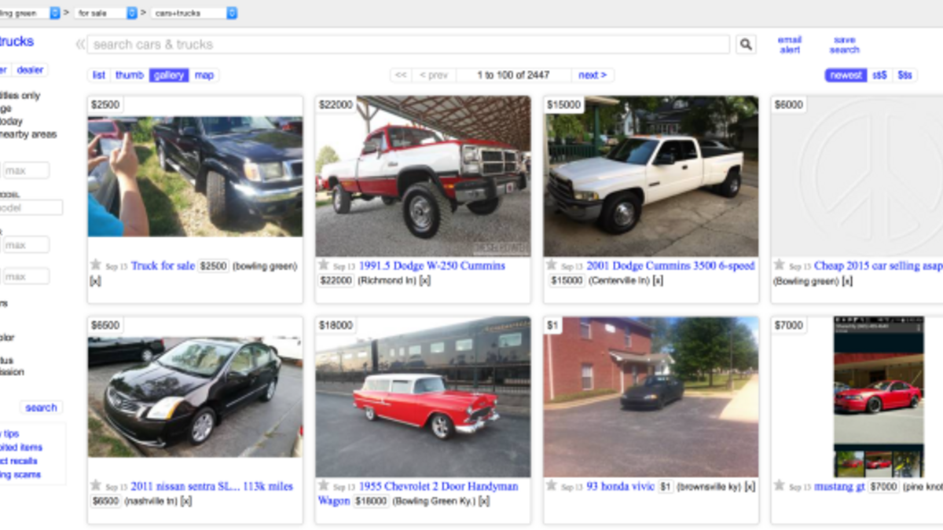Hide the 2001 Dodge Cummins 3500 listing with [x]
The height and width of the screenshot is (530, 943).
(658, 280)
